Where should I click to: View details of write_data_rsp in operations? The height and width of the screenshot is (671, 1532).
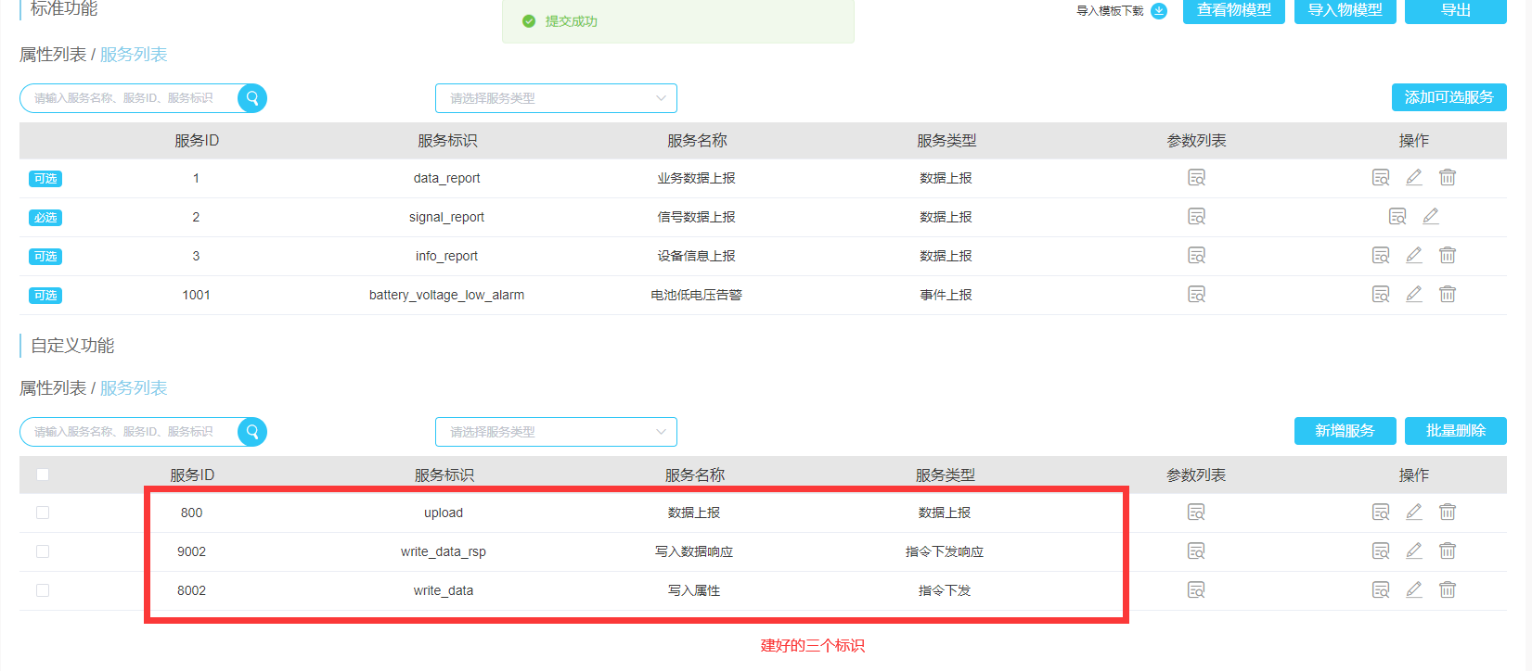(x=1381, y=551)
